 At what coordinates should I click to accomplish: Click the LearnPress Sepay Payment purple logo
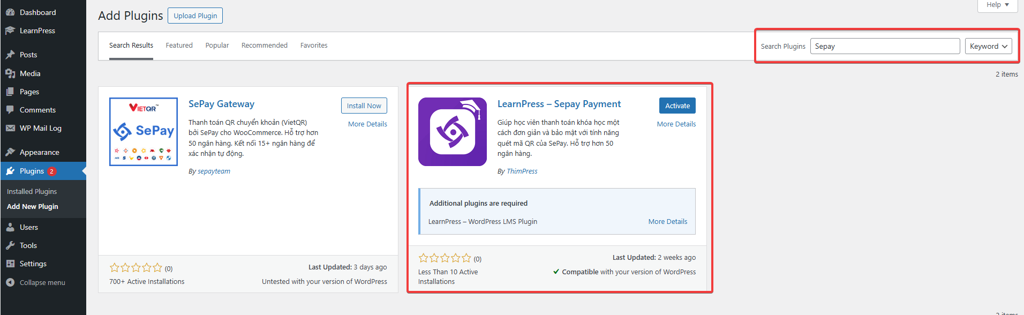pyautogui.click(x=453, y=132)
